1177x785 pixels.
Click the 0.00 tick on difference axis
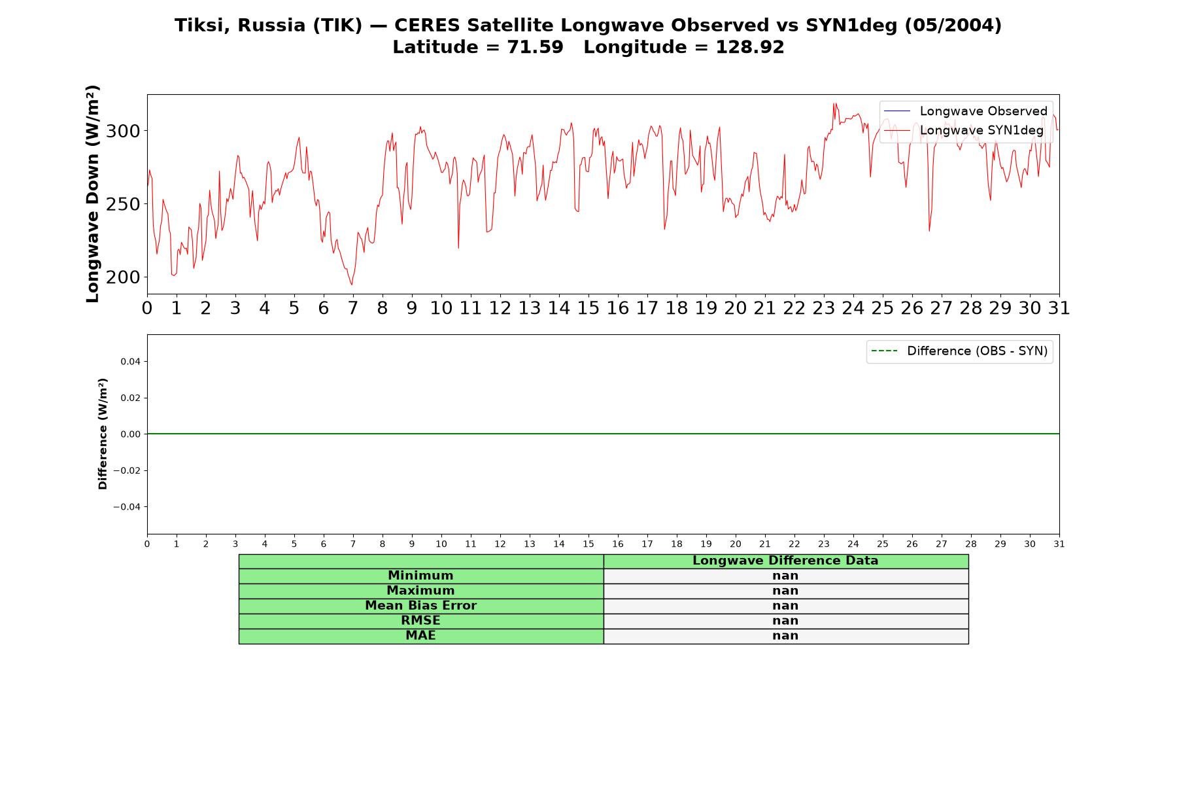point(130,434)
